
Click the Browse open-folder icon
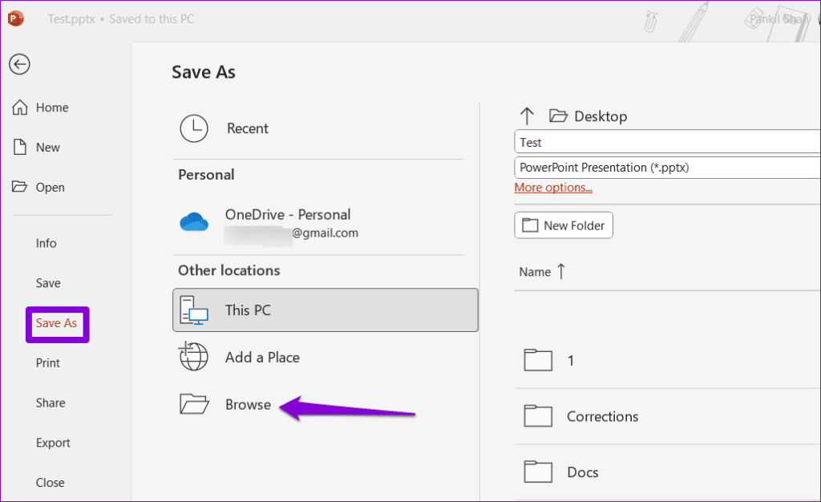[x=194, y=404]
